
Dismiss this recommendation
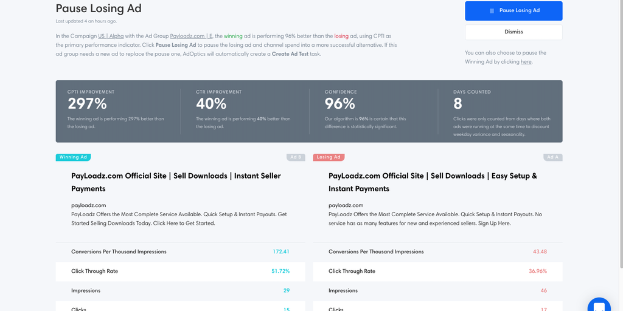[513, 32]
